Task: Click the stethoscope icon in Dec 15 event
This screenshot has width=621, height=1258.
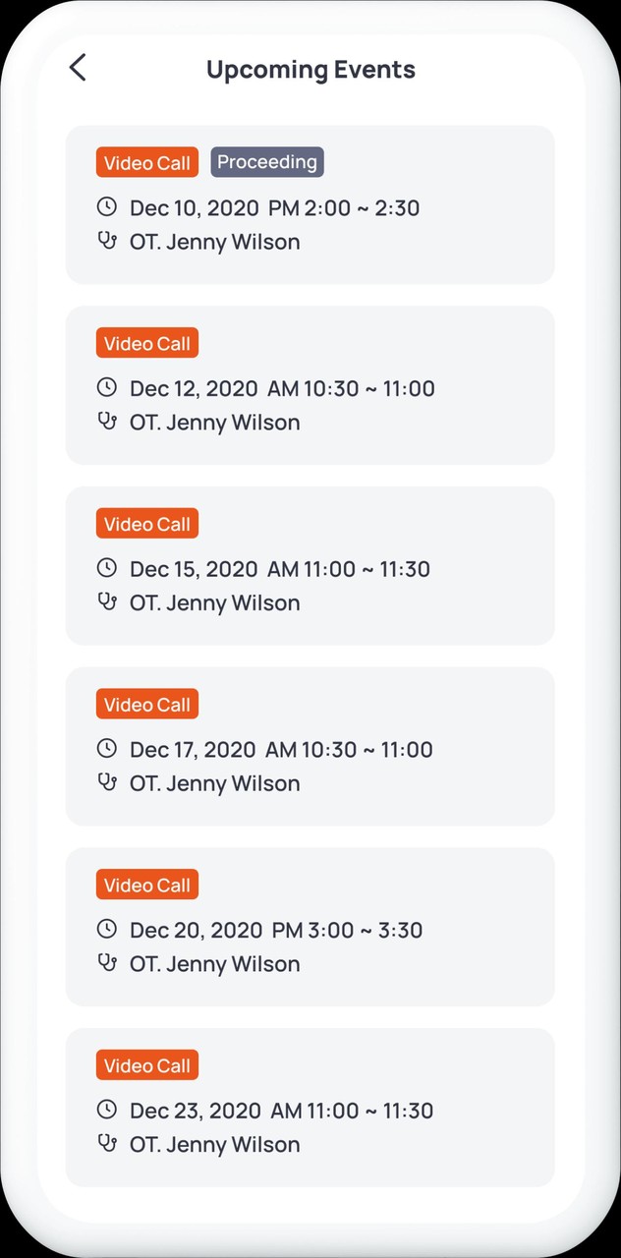Action: coord(107,602)
